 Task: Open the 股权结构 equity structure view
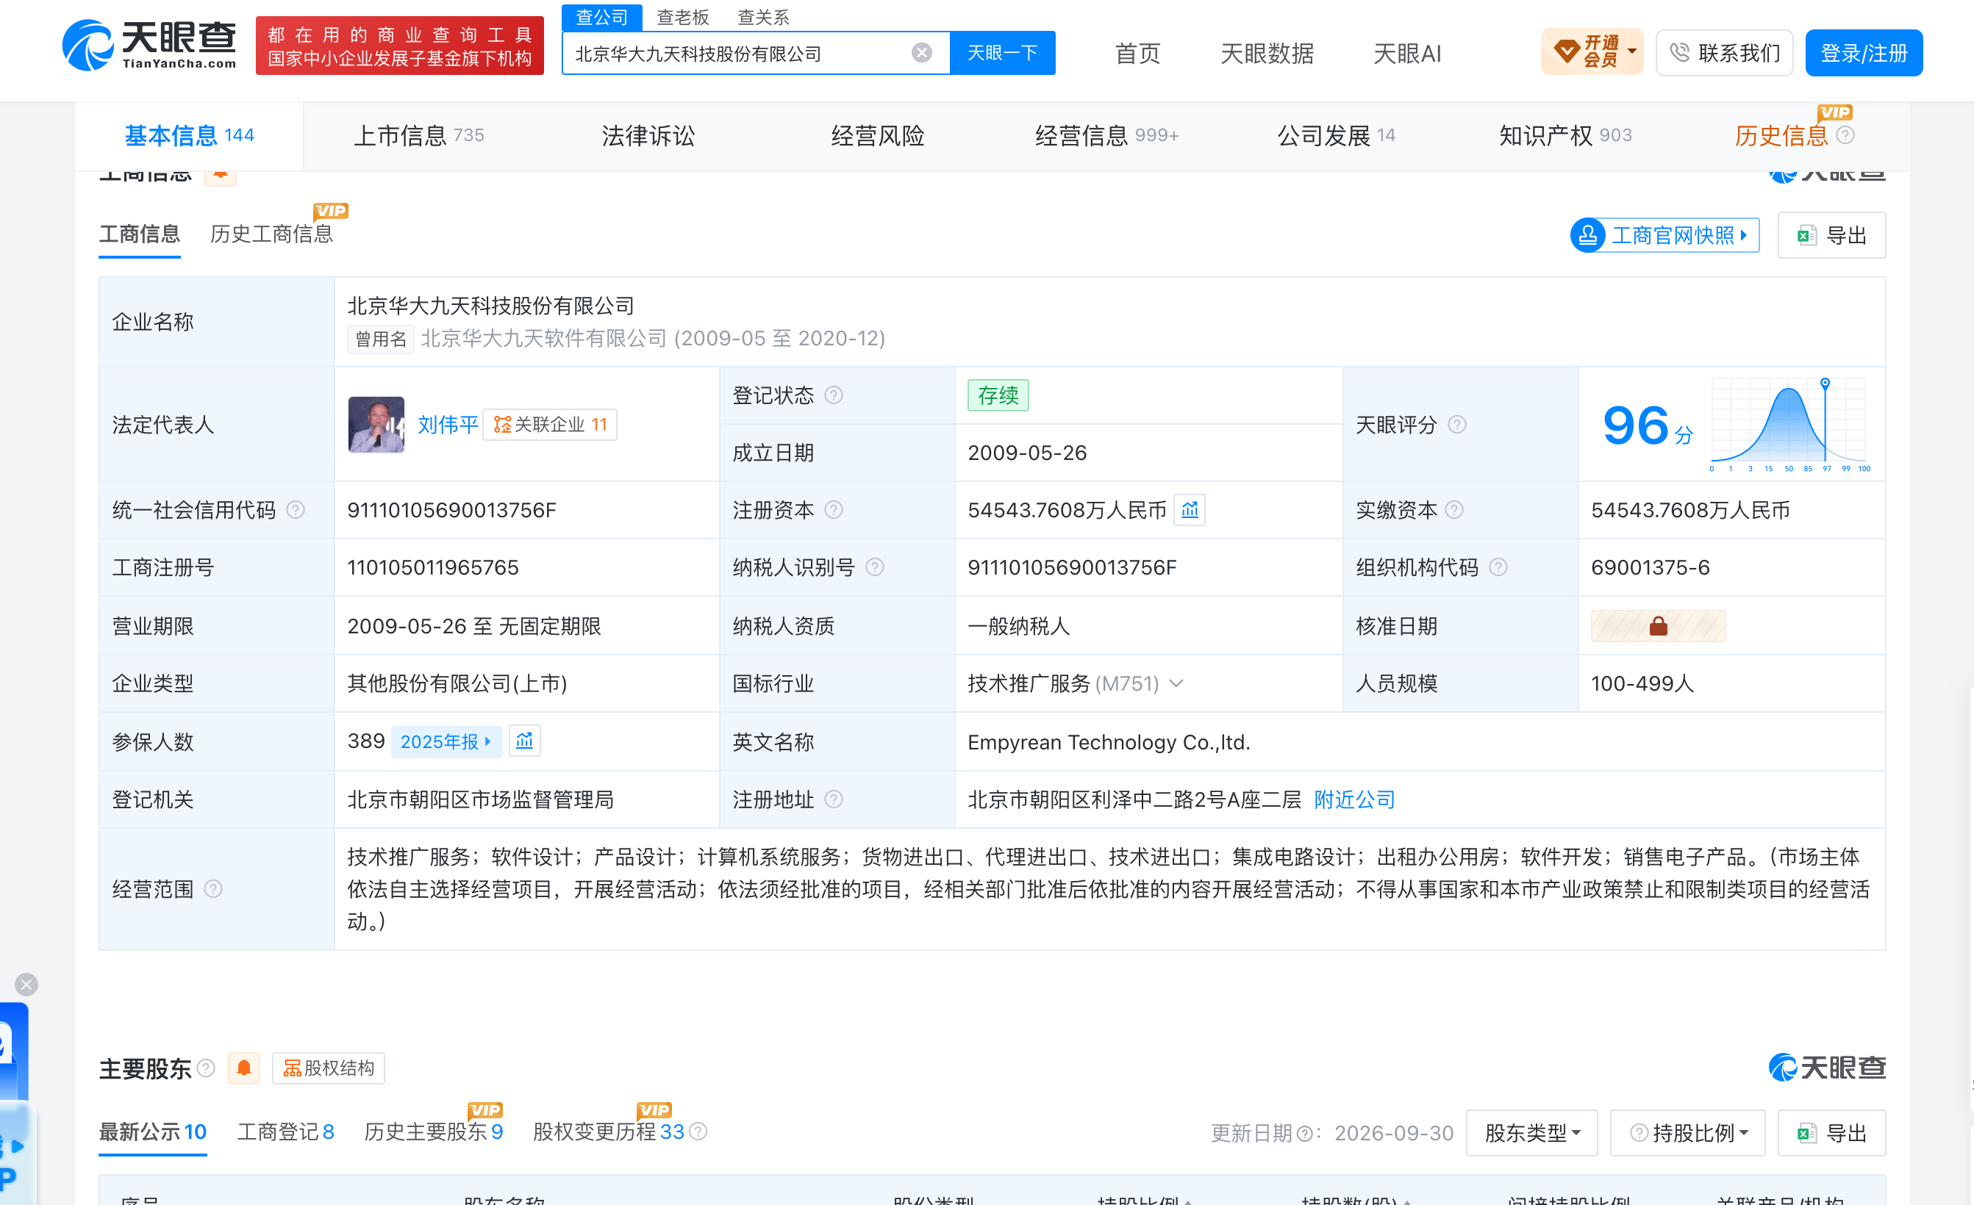[329, 1068]
